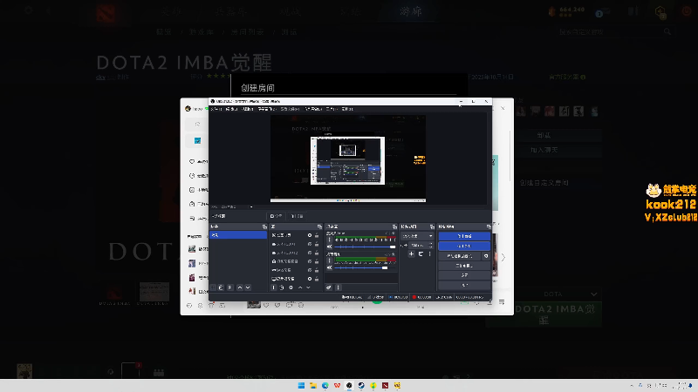Open preview scaling dropdown below OBS preview
The image size is (698, 392).
251,206
